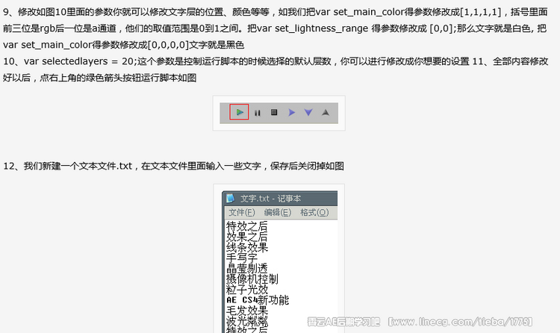Click the 特效之后 line above 效果之后
The image size is (560, 333).
247,226
